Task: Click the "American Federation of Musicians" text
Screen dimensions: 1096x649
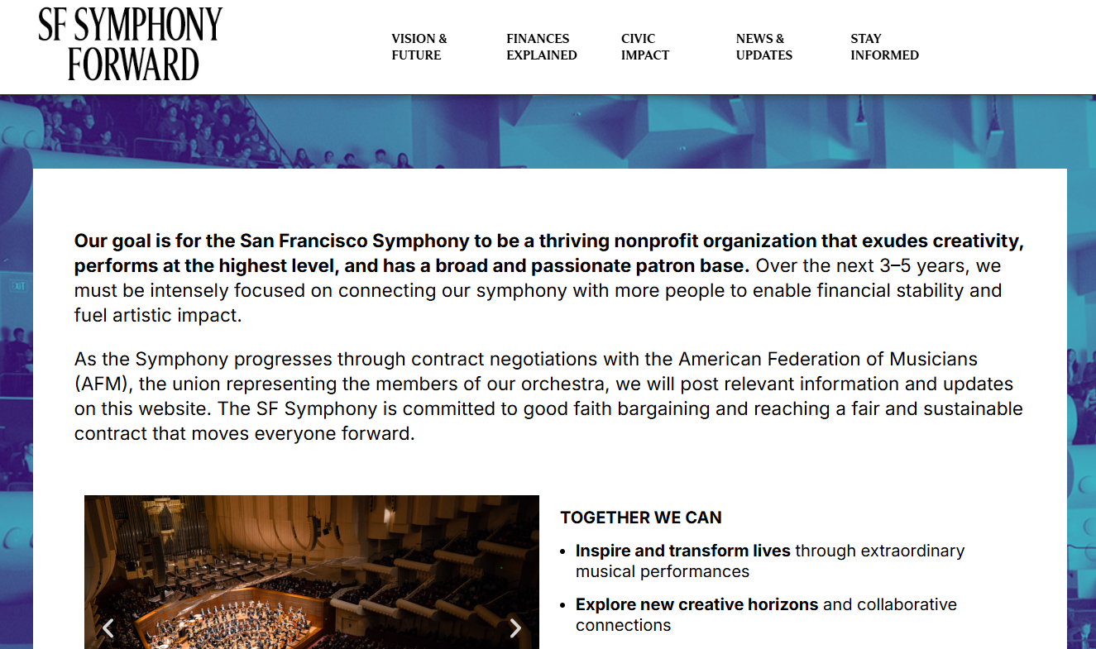Action: (827, 359)
